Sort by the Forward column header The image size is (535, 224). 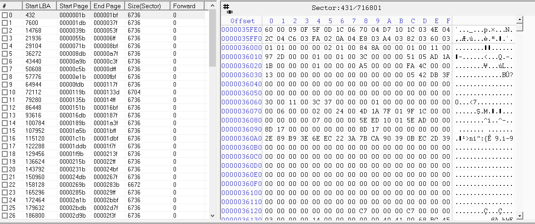[x=187, y=6]
